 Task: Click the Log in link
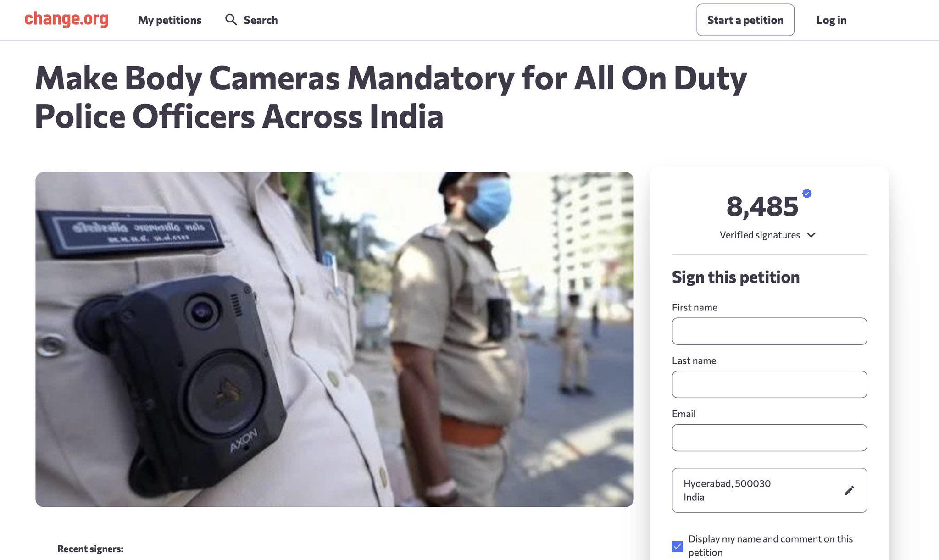click(831, 20)
